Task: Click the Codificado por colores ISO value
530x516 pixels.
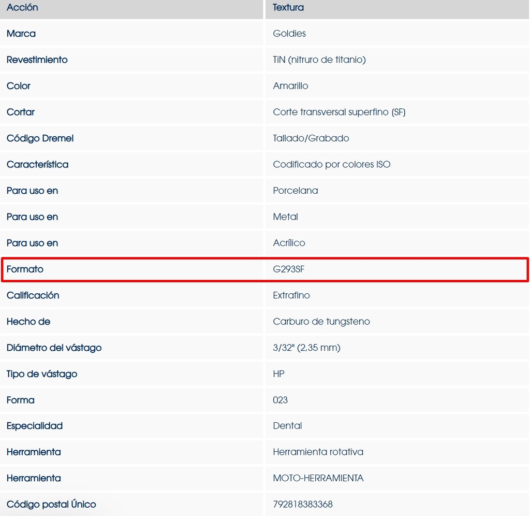Action: point(332,165)
